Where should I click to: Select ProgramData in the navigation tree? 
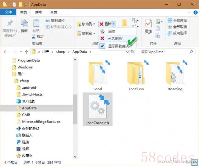coord(26,60)
